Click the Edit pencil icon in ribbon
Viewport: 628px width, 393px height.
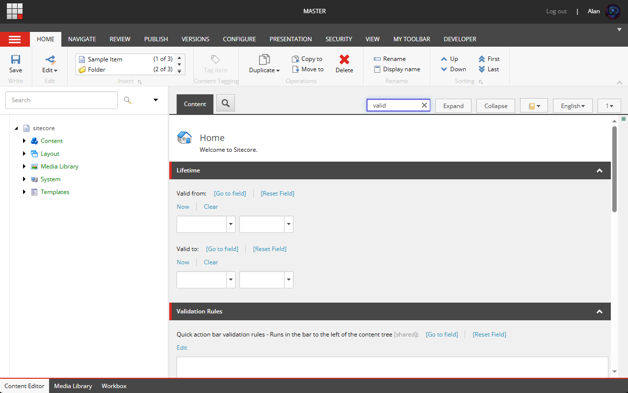pyautogui.click(x=50, y=59)
